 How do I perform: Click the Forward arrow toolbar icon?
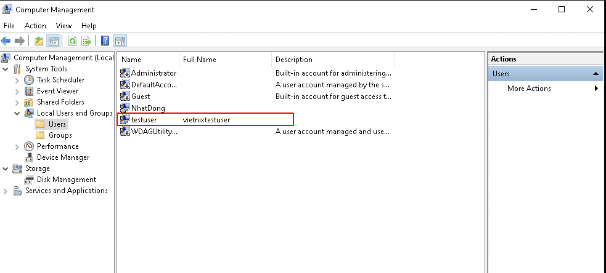coord(19,41)
